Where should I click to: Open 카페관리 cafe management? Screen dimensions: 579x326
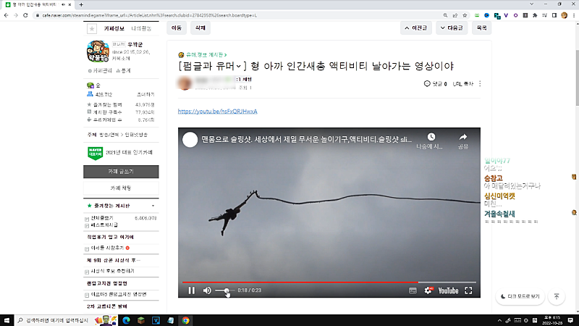tap(100, 70)
